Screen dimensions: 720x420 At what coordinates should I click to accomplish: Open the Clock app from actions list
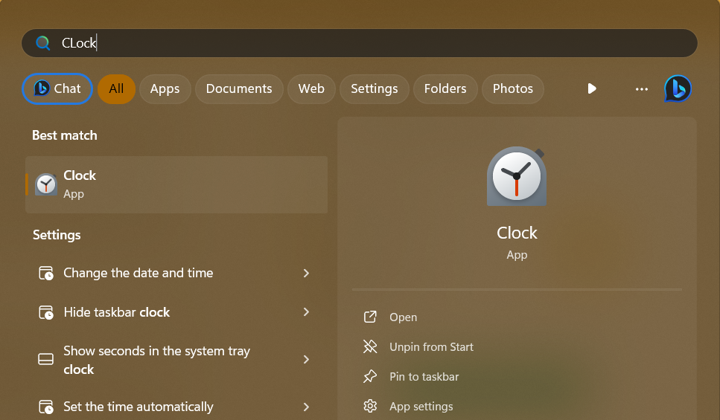tap(403, 317)
